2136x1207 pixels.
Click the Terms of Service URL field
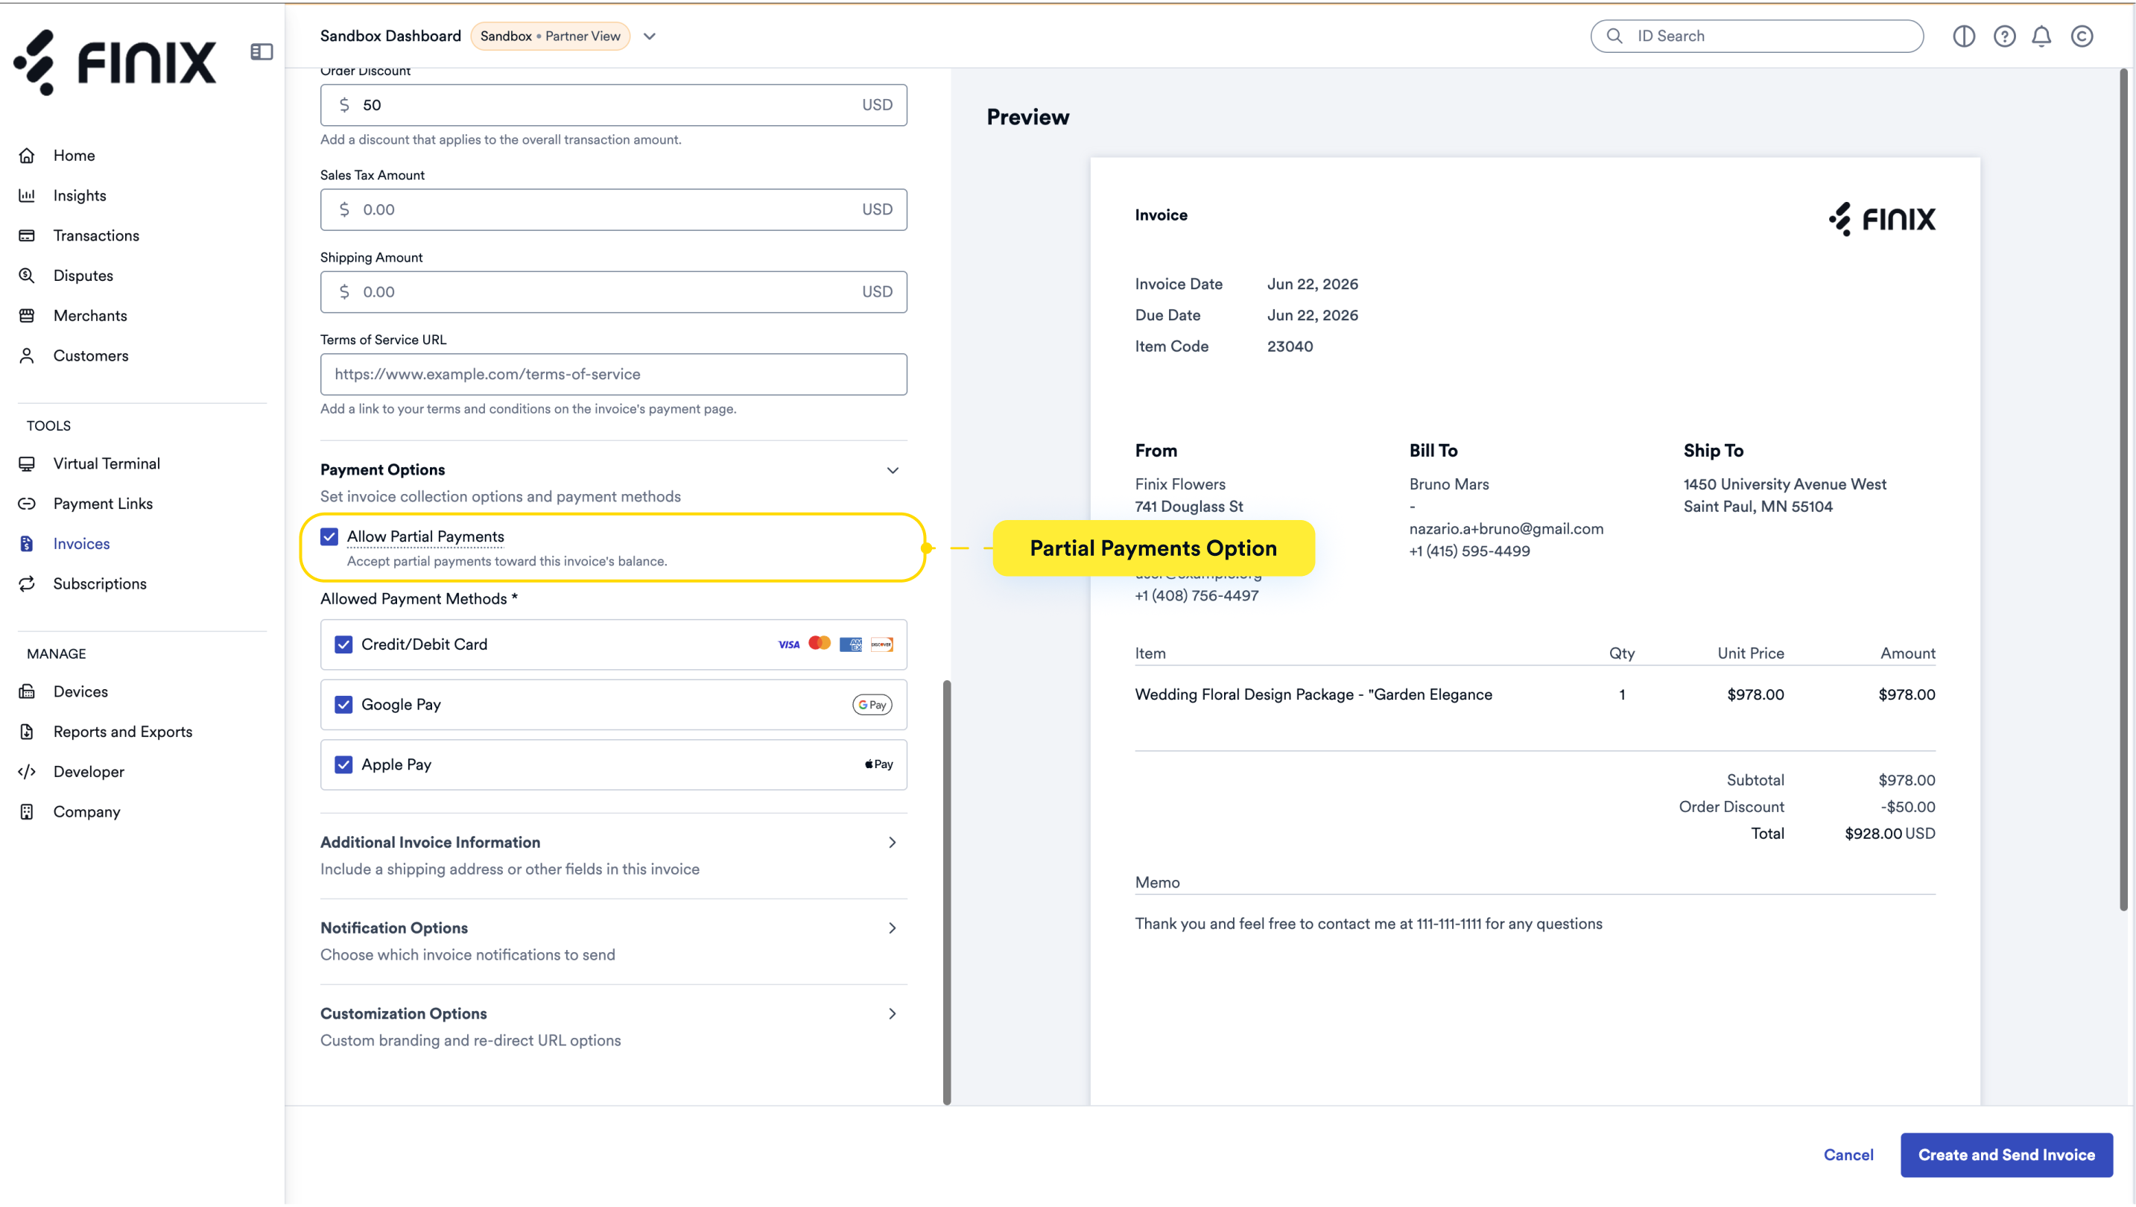(614, 374)
